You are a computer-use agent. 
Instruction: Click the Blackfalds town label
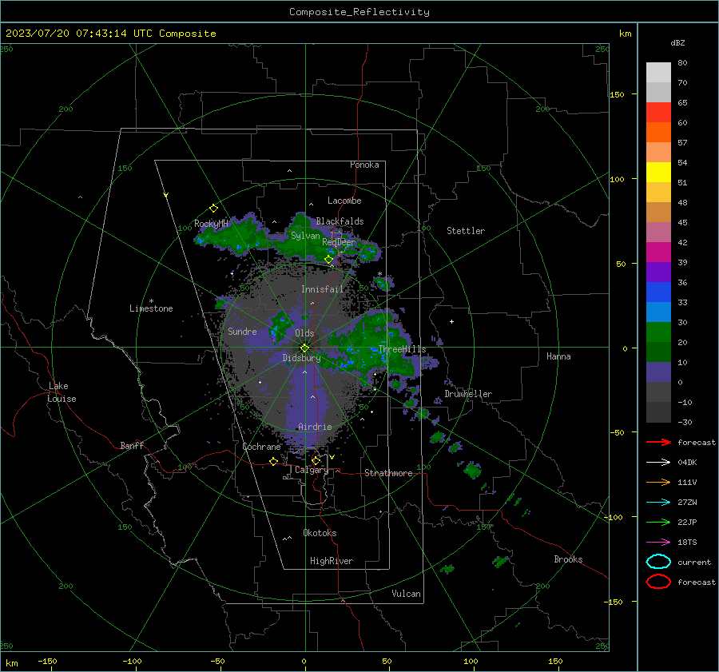340,221
